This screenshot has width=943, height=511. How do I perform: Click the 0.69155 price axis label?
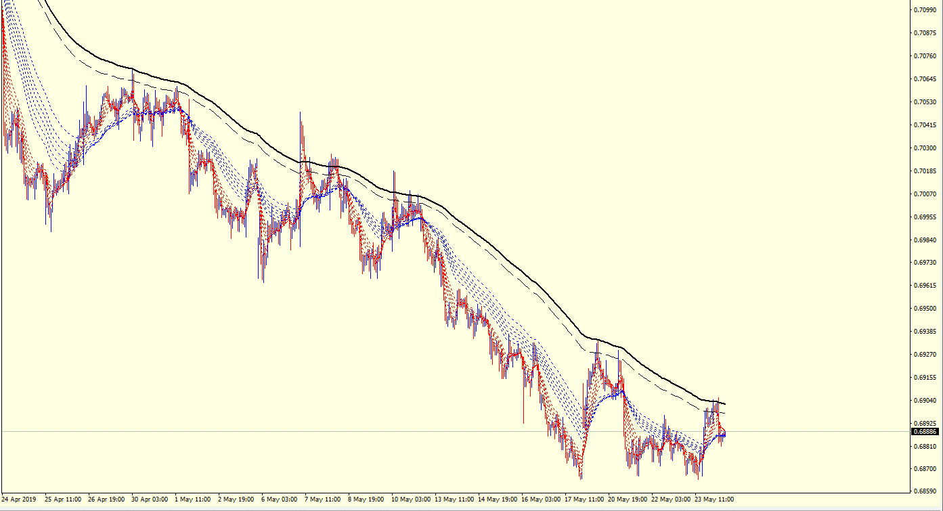coord(924,378)
